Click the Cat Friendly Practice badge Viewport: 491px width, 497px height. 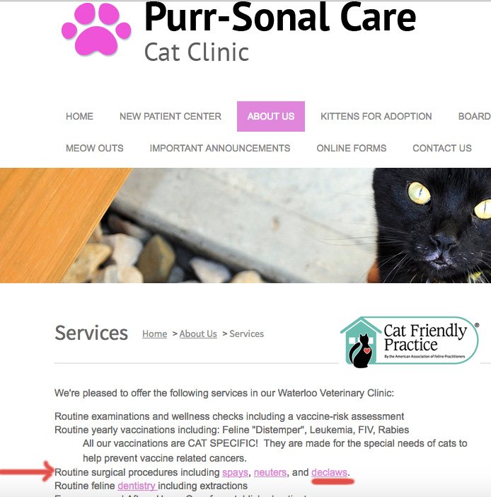(x=410, y=342)
